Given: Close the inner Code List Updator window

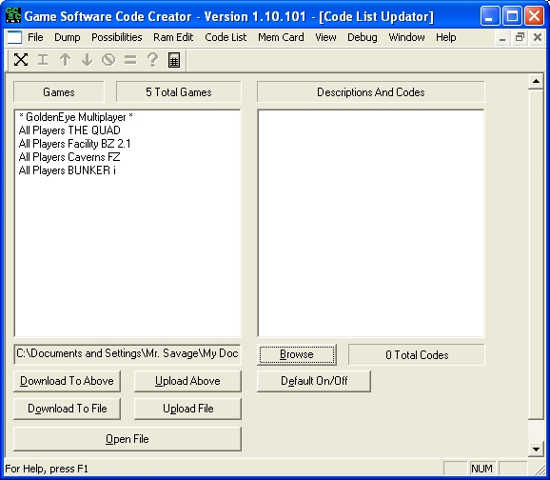Looking at the screenshot, I should click(538, 37).
